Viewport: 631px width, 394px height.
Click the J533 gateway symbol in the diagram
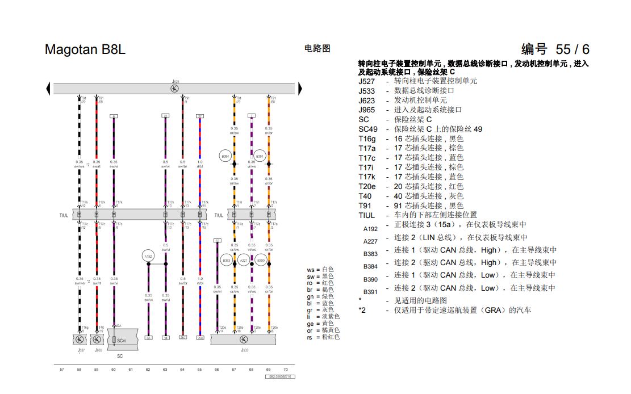244,339
